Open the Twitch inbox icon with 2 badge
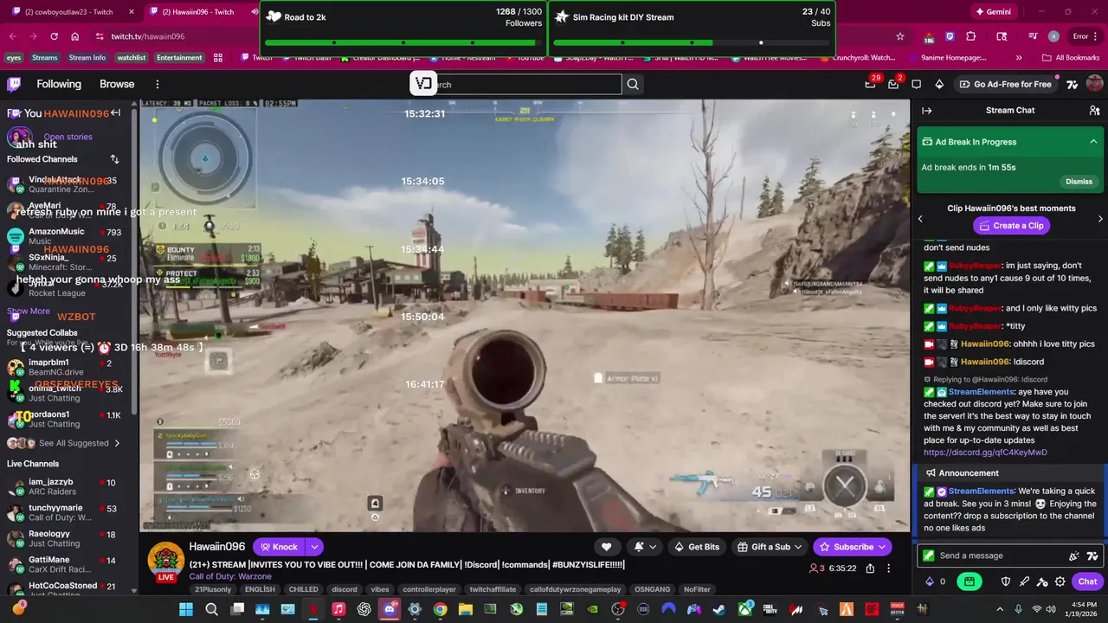 tap(894, 84)
